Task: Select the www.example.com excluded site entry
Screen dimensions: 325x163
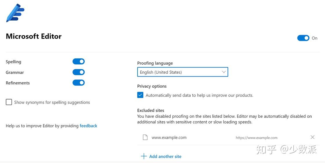Action: 169,137
